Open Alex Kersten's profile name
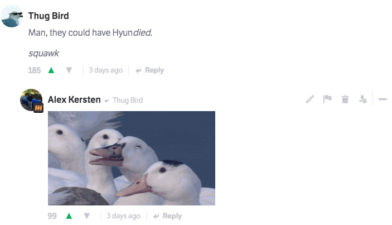This screenshot has width=392, height=225. pyautogui.click(x=74, y=99)
